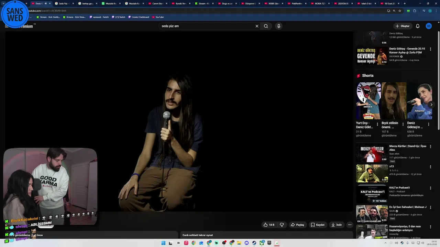This screenshot has width=440, height=247.
Task: Open Yurt Dışı Deniz Göktaş short
Action: [x=368, y=101]
